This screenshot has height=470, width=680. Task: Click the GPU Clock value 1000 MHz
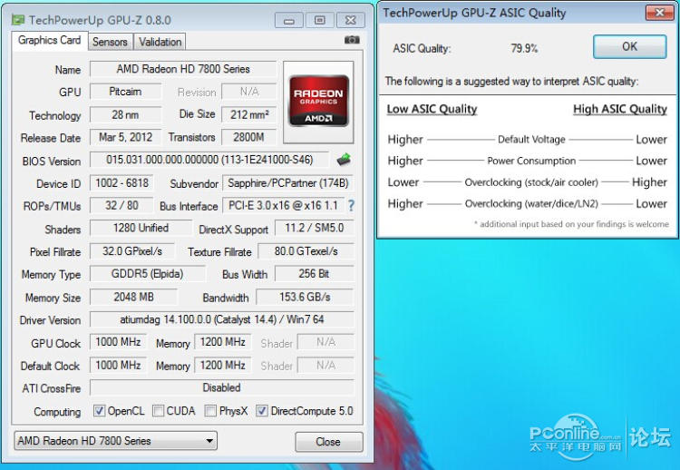click(x=118, y=342)
